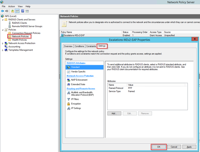Screen dimensions: 200x152
Task: Click the IP Filters funnel icon
Action: (x=69, y=99)
